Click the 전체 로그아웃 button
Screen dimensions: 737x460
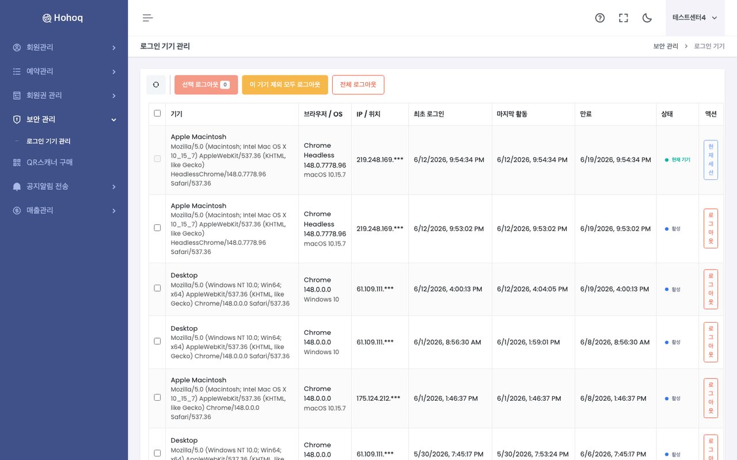358,85
